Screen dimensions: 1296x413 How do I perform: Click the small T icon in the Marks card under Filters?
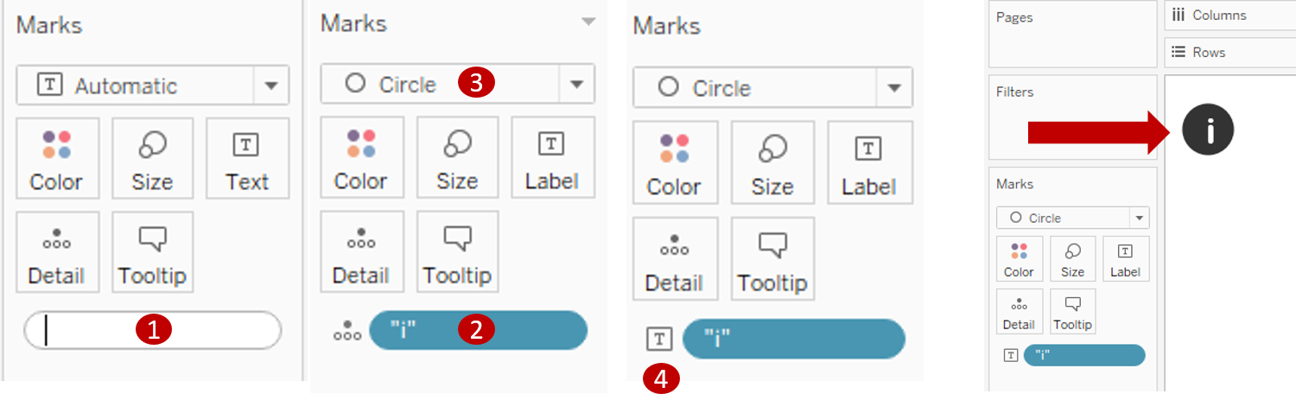1009,355
